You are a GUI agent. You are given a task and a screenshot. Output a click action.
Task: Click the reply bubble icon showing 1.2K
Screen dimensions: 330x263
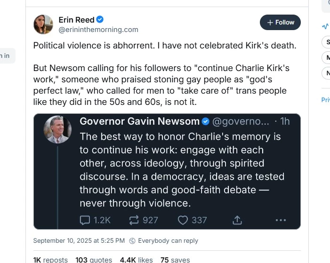coord(85,220)
